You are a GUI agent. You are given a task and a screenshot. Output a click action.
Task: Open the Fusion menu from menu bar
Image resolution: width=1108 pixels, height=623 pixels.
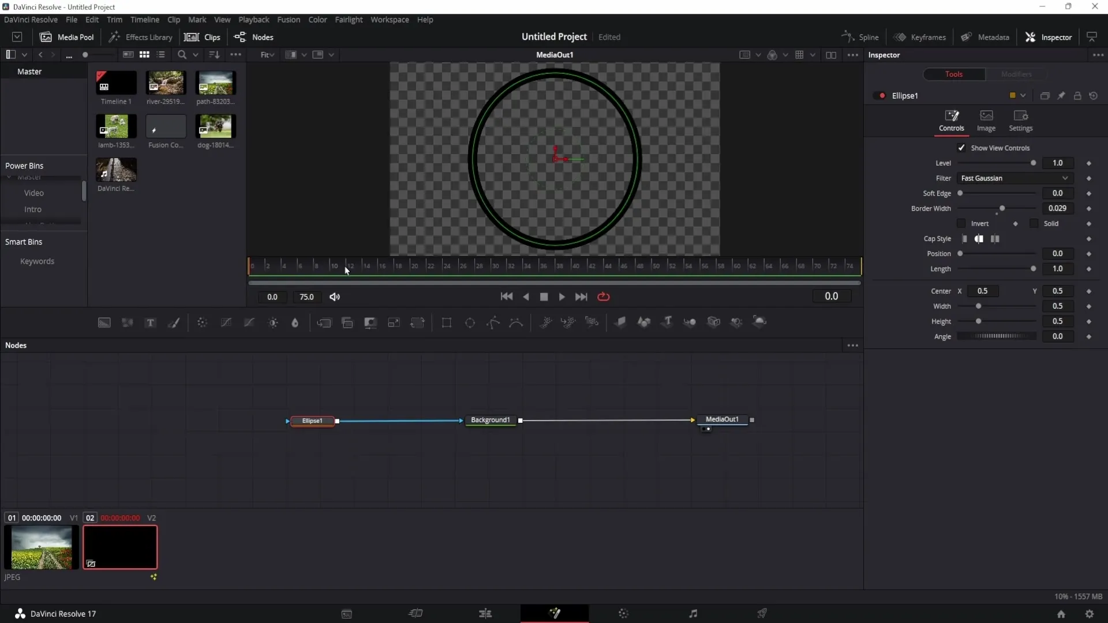[289, 20]
